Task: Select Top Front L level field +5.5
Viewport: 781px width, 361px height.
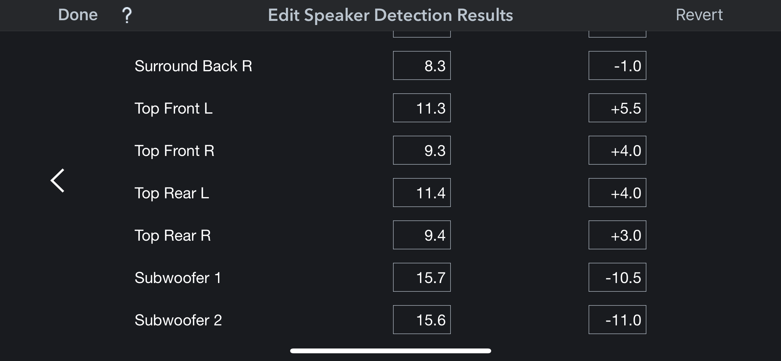Action: click(617, 108)
